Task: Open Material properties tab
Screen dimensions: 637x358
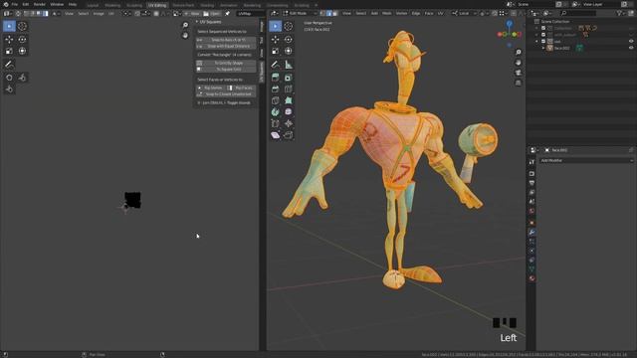Action: pos(531,278)
